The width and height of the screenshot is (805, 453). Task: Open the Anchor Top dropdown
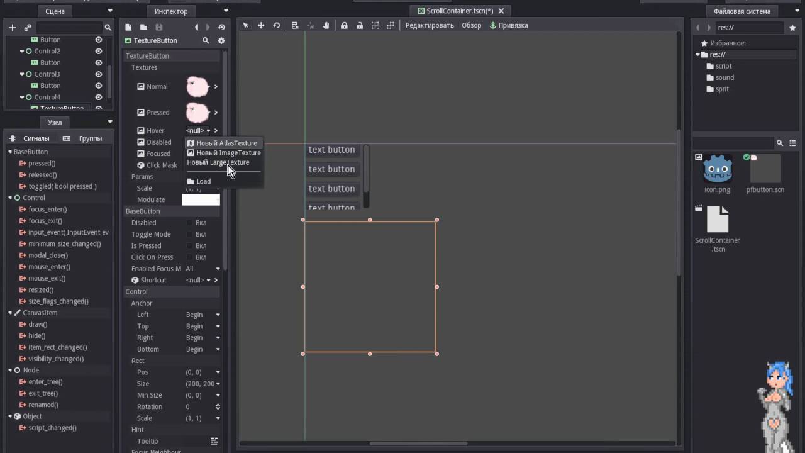click(x=203, y=326)
